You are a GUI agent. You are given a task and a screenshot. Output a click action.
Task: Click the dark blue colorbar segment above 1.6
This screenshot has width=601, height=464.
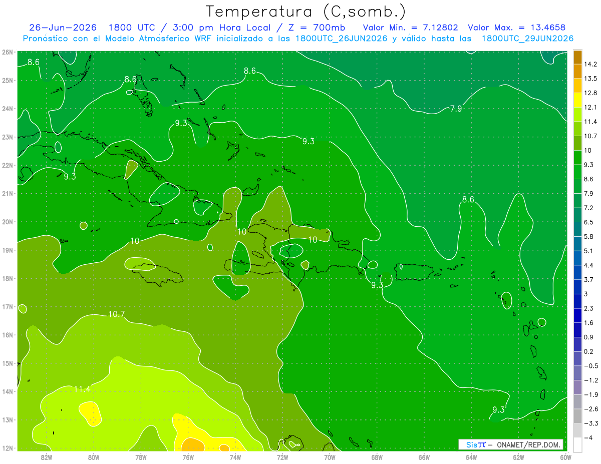point(578,315)
